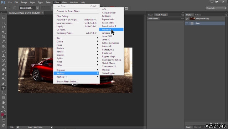Screen dimensions: 228x129
Task: Select the Eraser tool
Action: coord(3,65)
